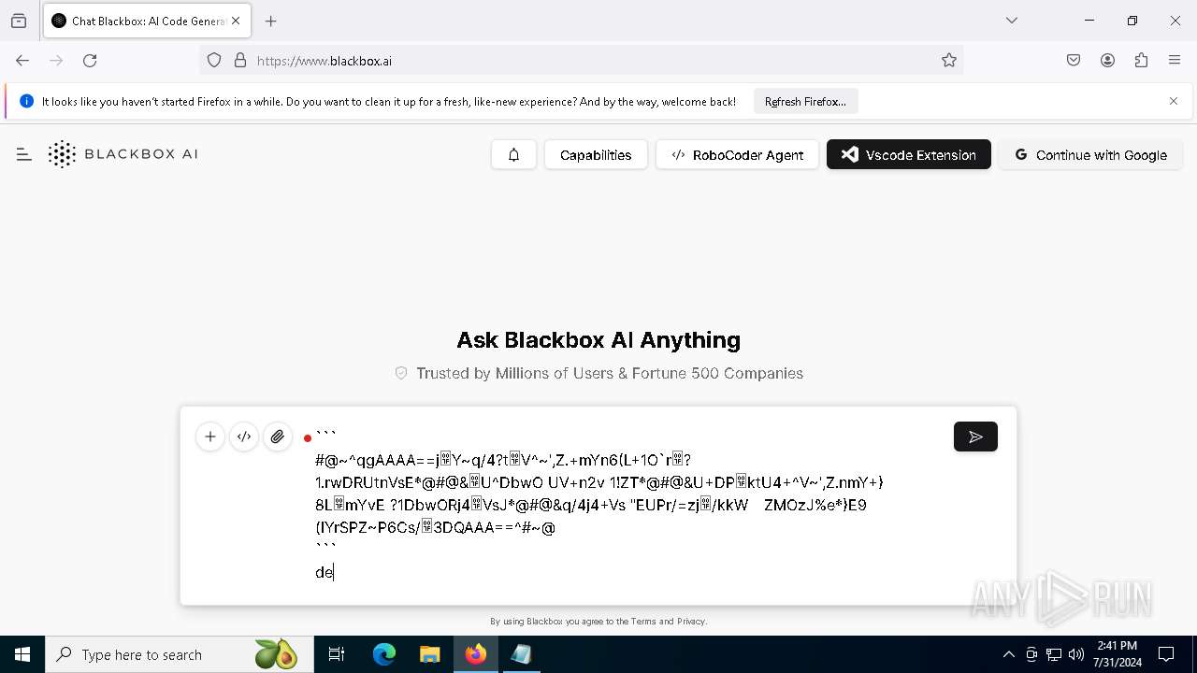The width and height of the screenshot is (1197, 673).
Task: Open Firefox View recent browsing icon
Action: click(19, 21)
